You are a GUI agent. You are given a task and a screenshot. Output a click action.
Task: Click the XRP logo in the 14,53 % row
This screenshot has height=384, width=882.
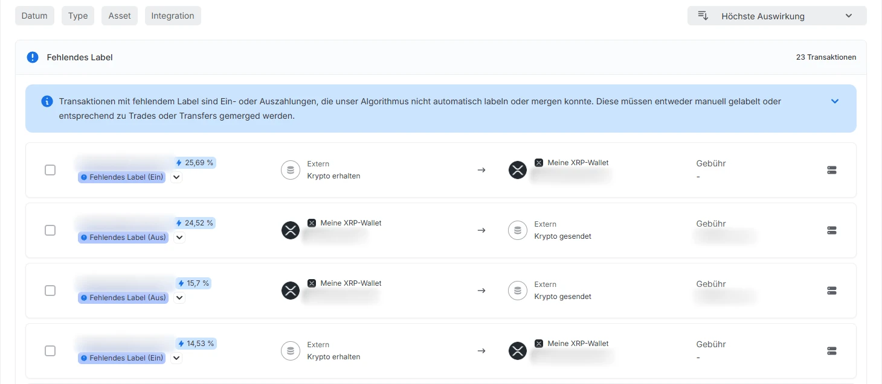pyautogui.click(x=518, y=351)
